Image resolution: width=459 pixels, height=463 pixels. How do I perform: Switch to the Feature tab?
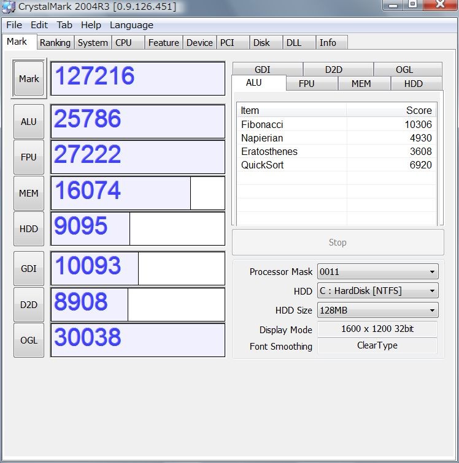(x=164, y=43)
